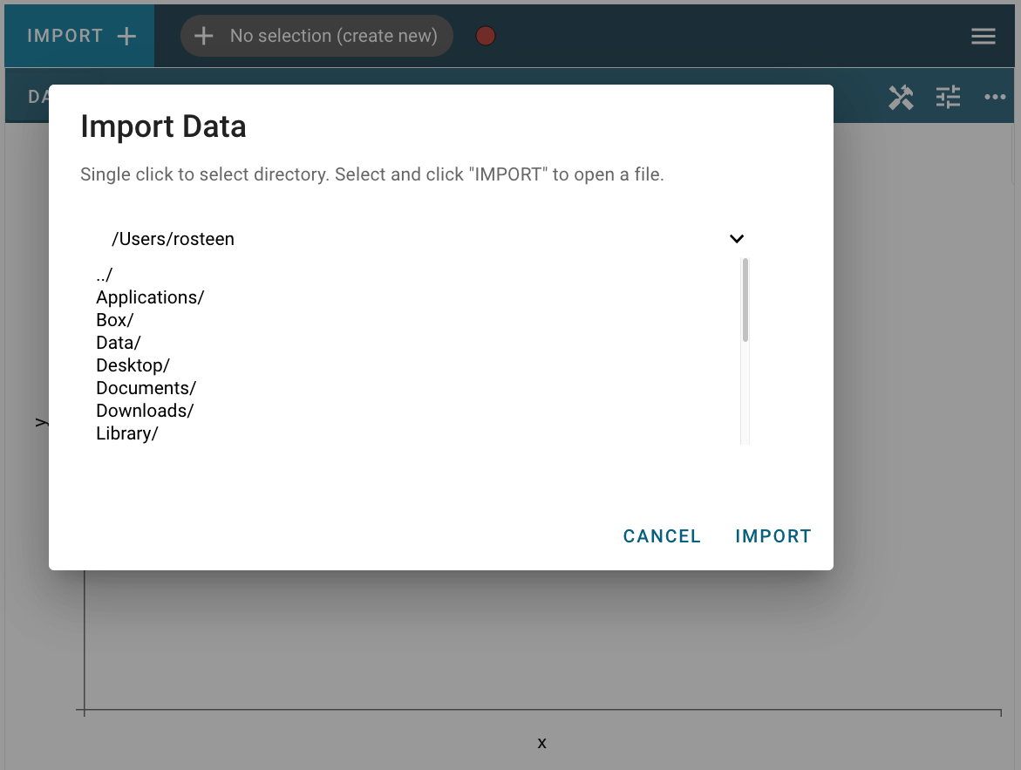Select the Box/ directory
The height and width of the screenshot is (770, 1021).
(x=114, y=320)
